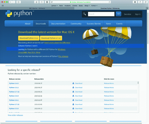Select the Download Python | Python.org tab
Screen dimensions: 149x124
(110, 8)
